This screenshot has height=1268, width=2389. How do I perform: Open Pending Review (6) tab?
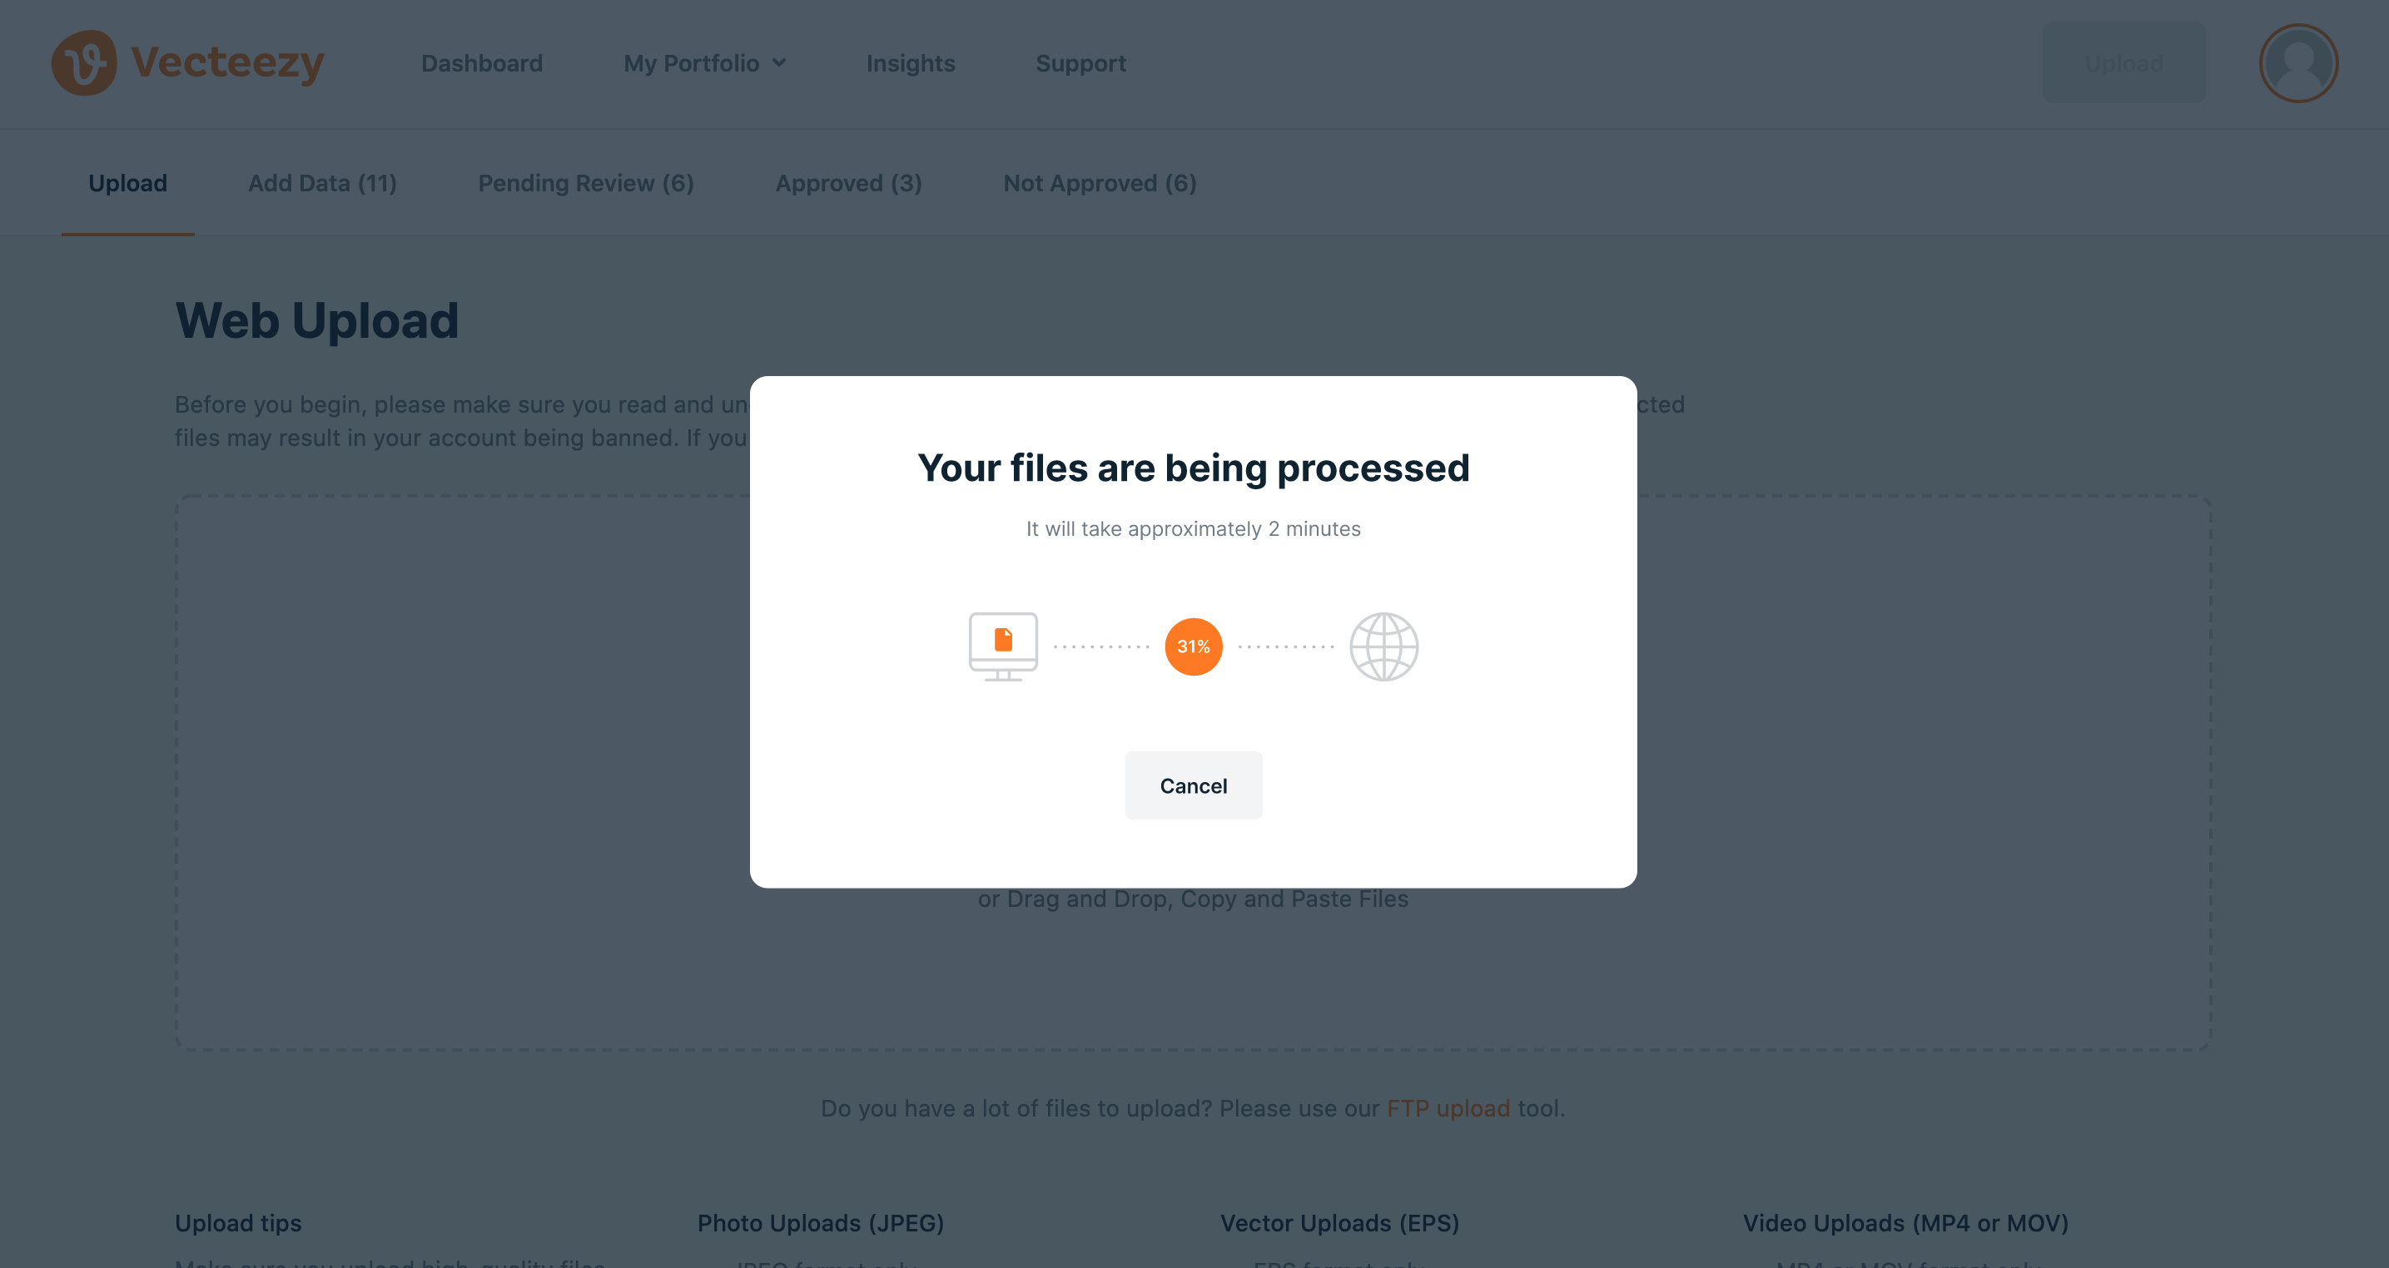click(x=585, y=184)
